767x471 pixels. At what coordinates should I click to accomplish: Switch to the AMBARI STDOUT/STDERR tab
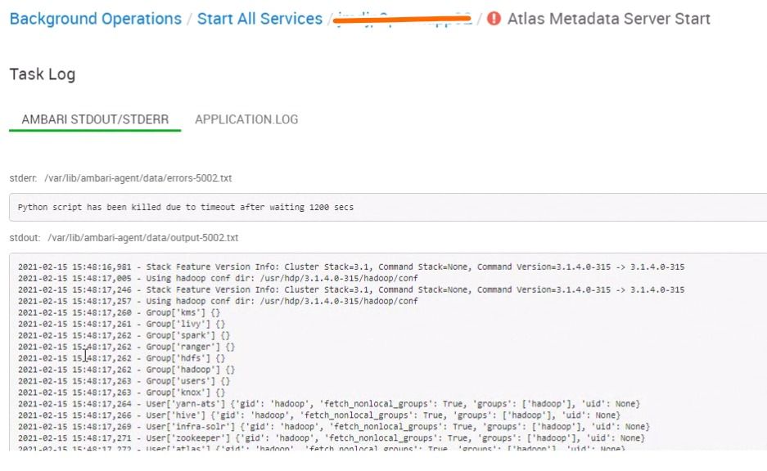pos(95,119)
